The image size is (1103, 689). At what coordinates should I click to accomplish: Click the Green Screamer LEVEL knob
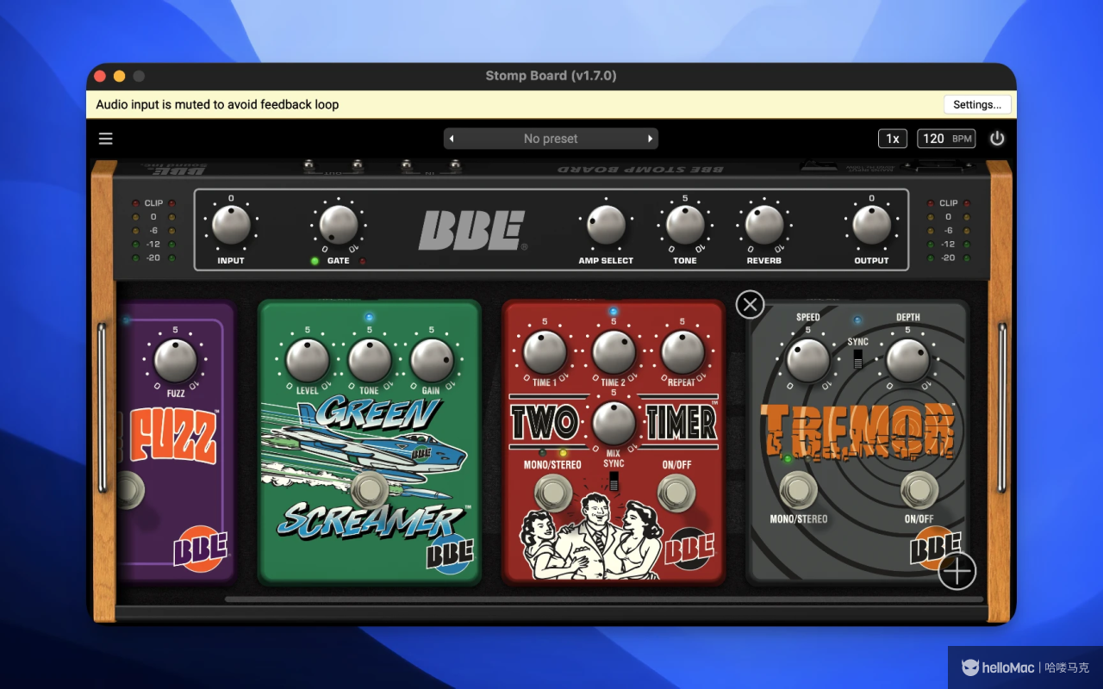pyautogui.click(x=307, y=360)
